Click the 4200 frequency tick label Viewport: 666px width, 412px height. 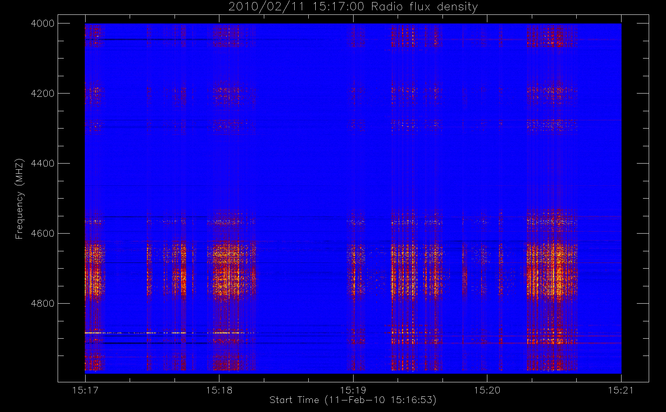[43, 94]
